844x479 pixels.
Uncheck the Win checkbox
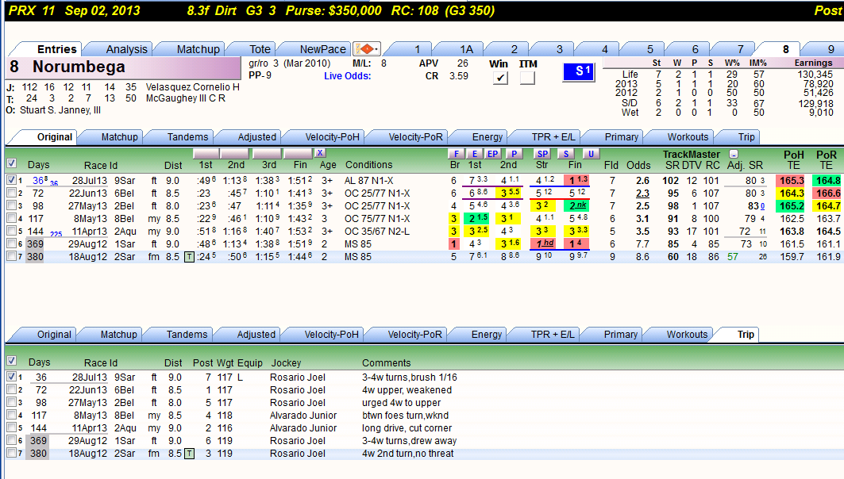500,78
